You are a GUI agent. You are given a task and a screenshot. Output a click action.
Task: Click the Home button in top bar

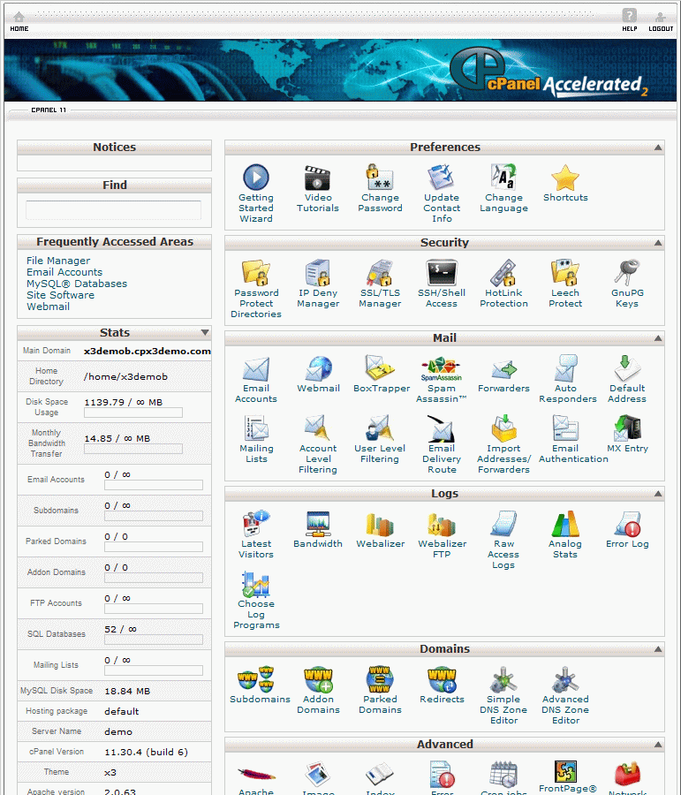click(19, 21)
